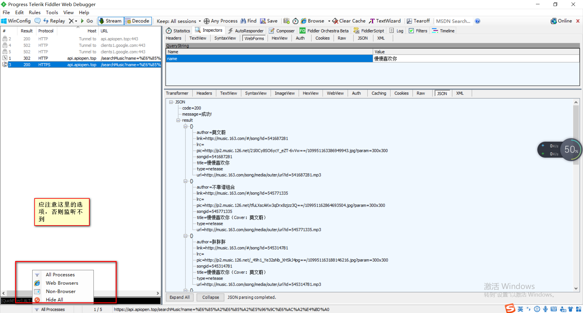
Task: Open the FiddlerScript tab
Action: [369, 31]
